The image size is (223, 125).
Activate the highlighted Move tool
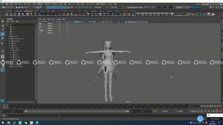click(x=2, y=34)
